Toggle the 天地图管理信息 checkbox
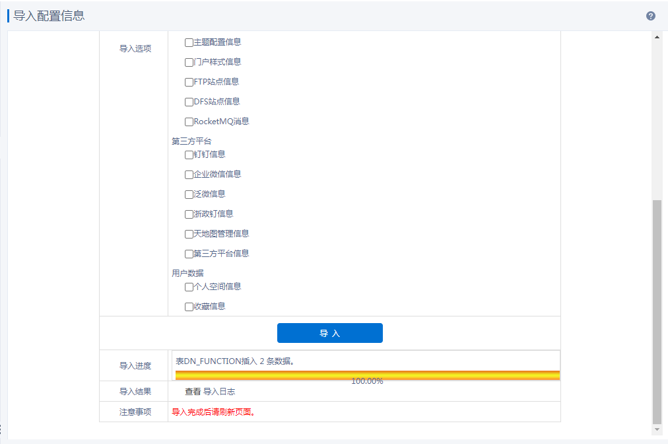This screenshot has width=668, height=444. point(189,234)
